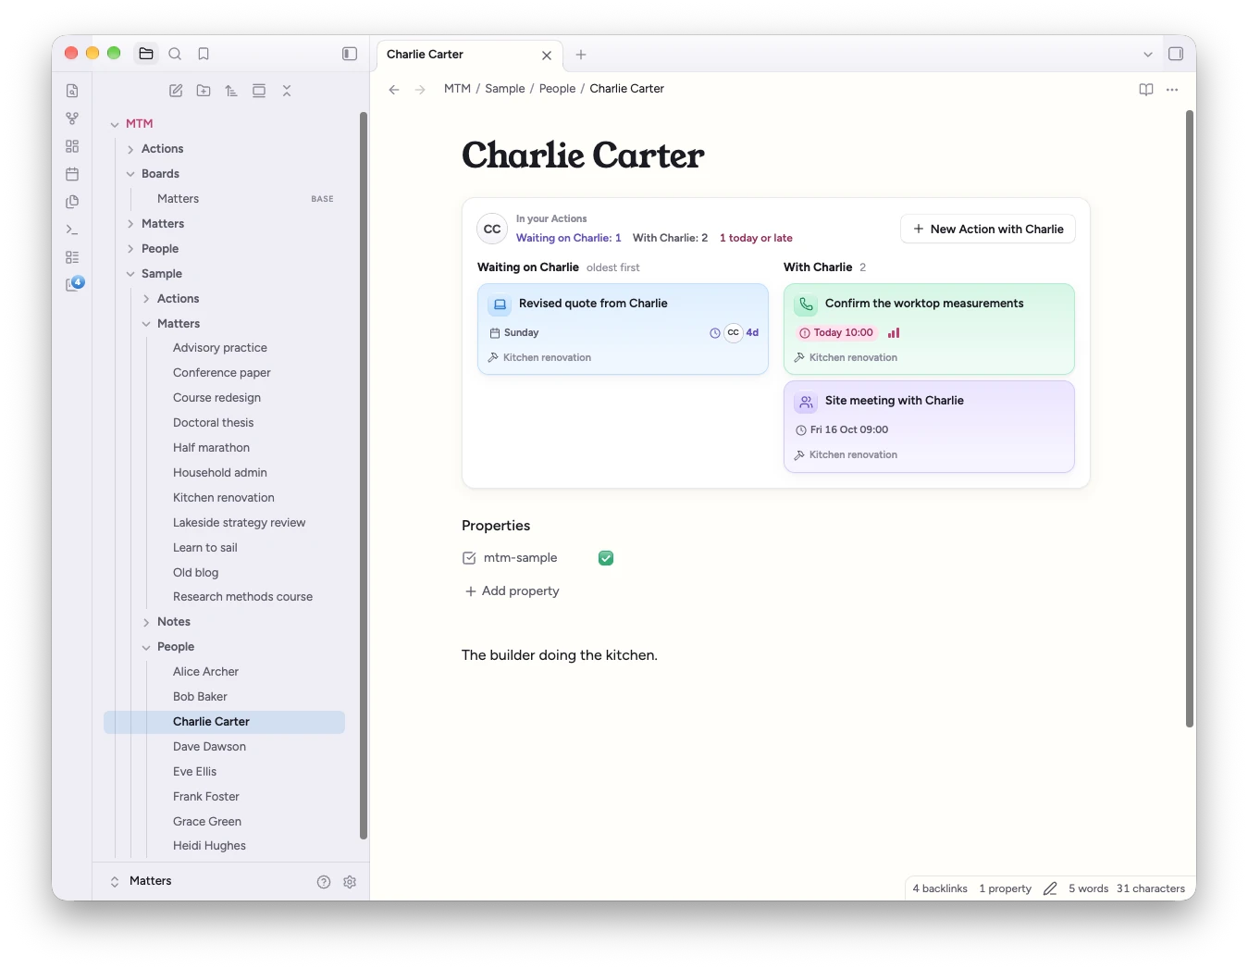Toggle the right sidebar

1176,54
